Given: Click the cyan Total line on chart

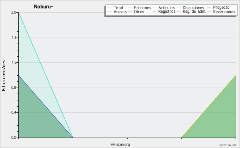Looking at the screenshot, I should coord(46,75).
